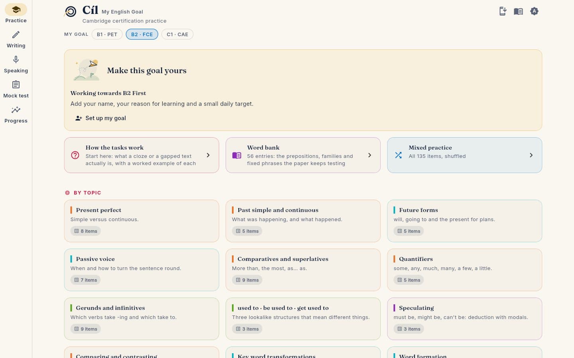Screen dimensions: 574x358
Task: Open the settings badge icon in header
Action: 534,11
